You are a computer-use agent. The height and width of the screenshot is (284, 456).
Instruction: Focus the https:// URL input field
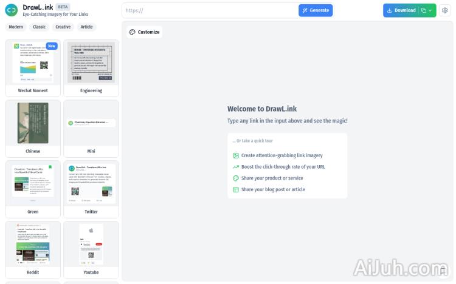click(x=210, y=10)
